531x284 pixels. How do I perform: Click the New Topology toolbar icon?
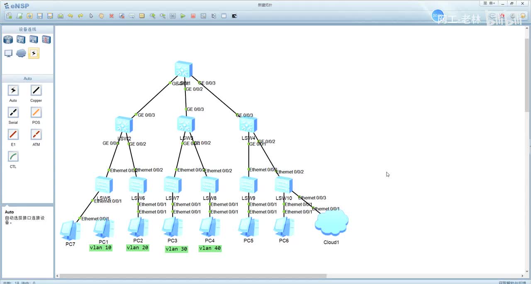click(9, 16)
